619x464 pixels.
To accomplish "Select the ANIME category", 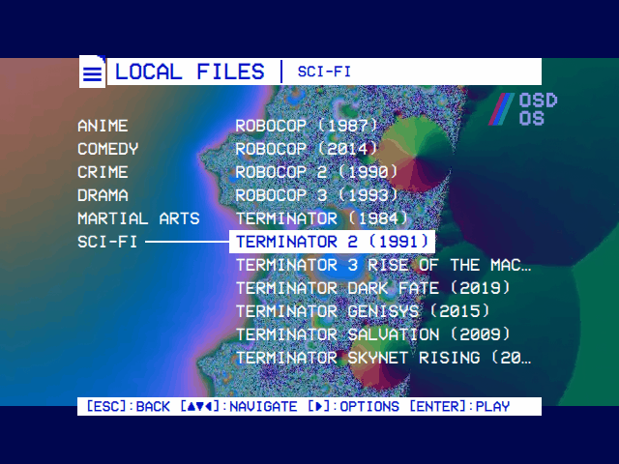I will tap(103, 126).
